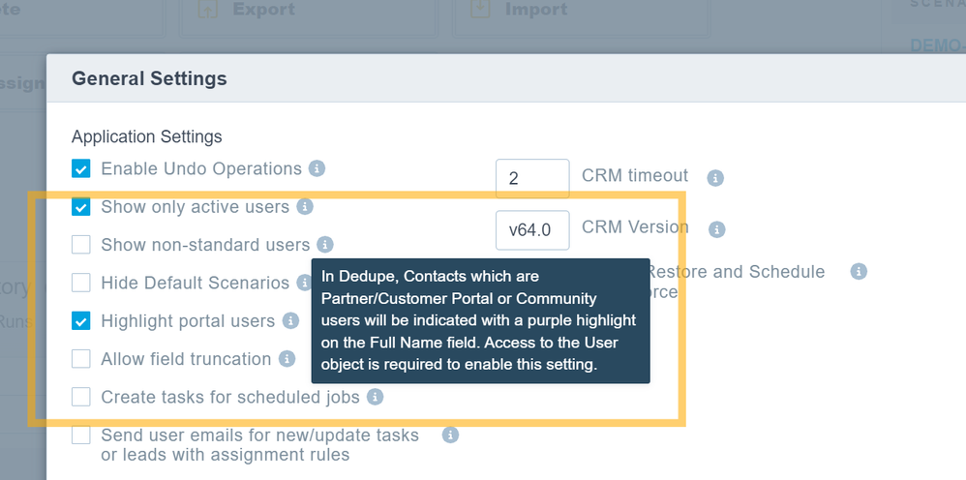The image size is (966, 480).
Task: Disable Show only active users
Action: click(81, 207)
